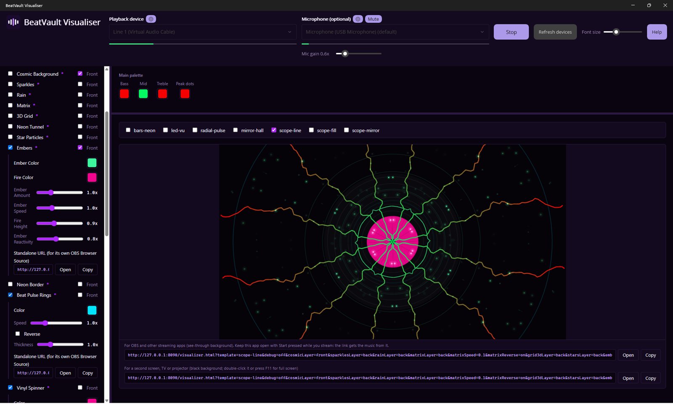The height and width of the screenshot is (404, 673).
Task: Enable Cosmic Background effect
Action: tap(11, 74)
